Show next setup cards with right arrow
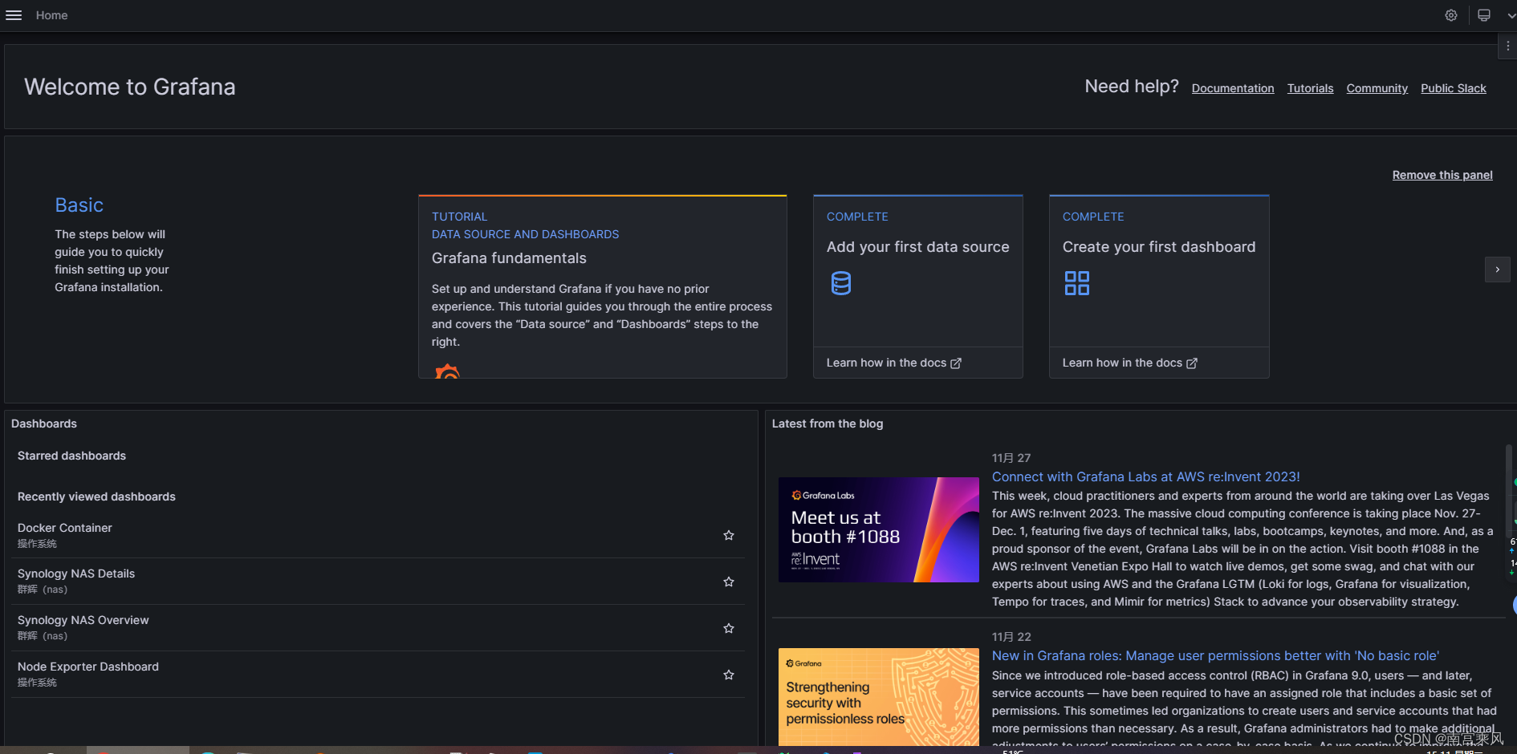Image resolution: width=1517 pixels, height=754 pixels. tap(1497, 270)
